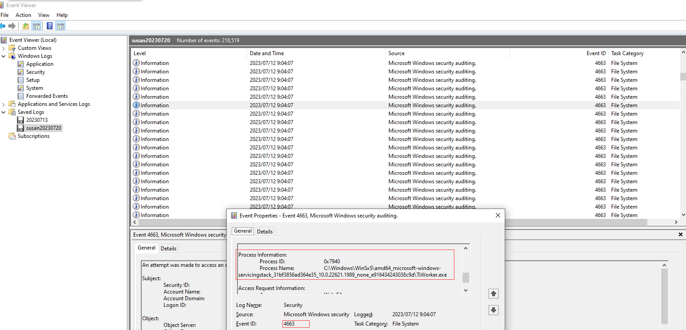Click the Back arrow toolbar icon

(x=2, y=26)
